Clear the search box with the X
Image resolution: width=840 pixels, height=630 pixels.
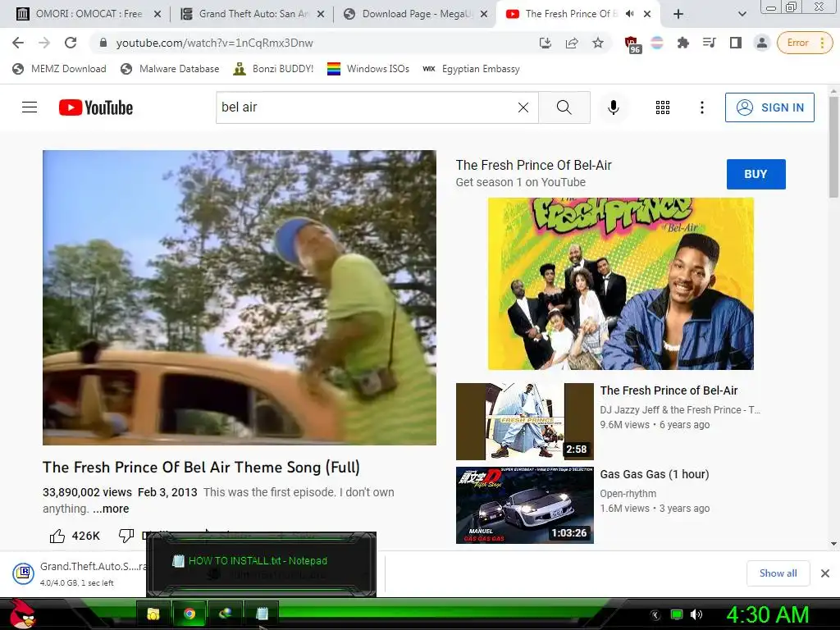click(x=523, y=107)
